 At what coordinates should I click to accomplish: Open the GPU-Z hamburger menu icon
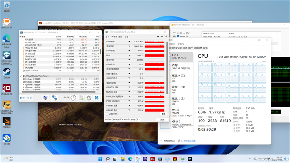coord(166,36)
